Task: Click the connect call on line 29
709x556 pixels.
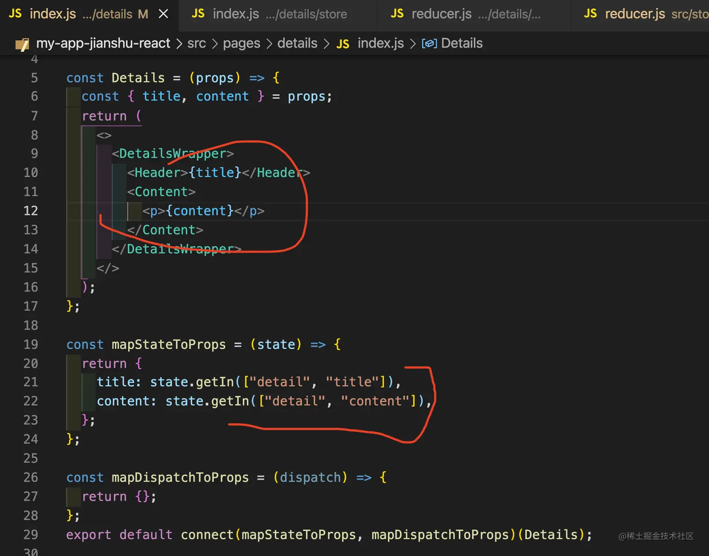Action: 207,535
